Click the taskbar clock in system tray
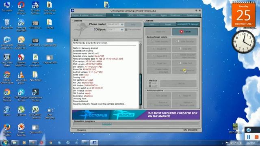Image resolution: width=260 pixels, height=146 pixels. pyautogui.click(x=250, y=143)
